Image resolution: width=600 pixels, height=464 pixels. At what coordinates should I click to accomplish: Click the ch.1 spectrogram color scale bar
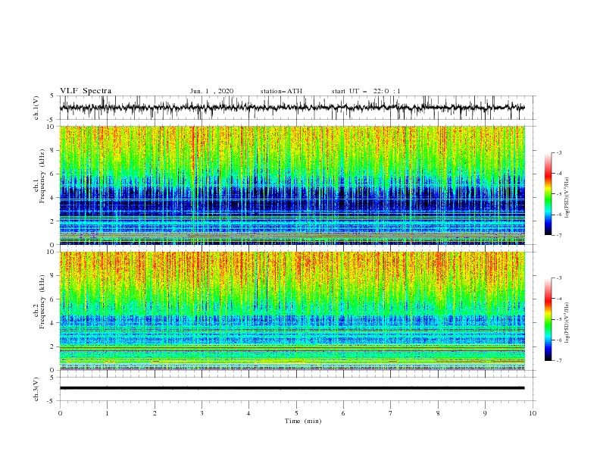tap(548, 193)
